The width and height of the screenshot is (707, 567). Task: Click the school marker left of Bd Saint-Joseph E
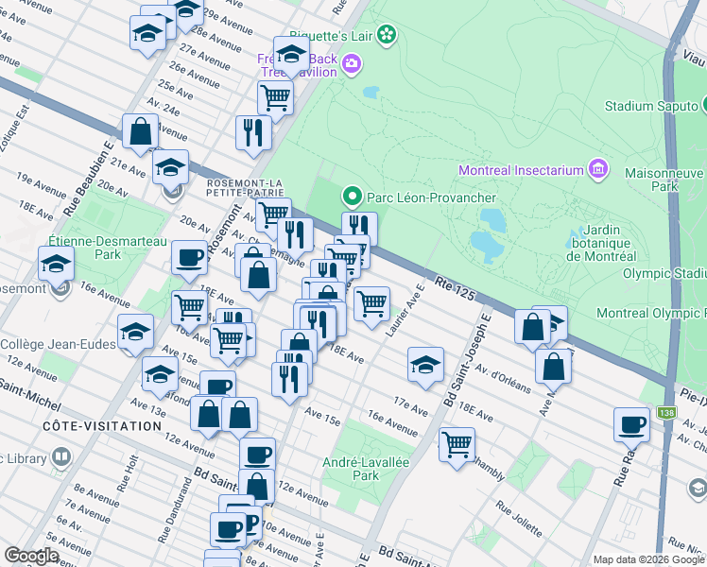(425, 365)
